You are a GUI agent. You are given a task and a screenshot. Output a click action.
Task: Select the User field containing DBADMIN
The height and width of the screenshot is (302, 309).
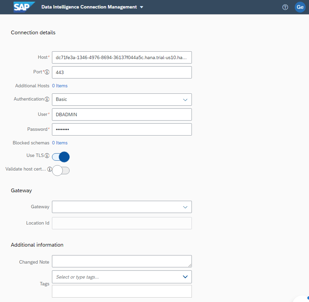[x=122, y=114]
